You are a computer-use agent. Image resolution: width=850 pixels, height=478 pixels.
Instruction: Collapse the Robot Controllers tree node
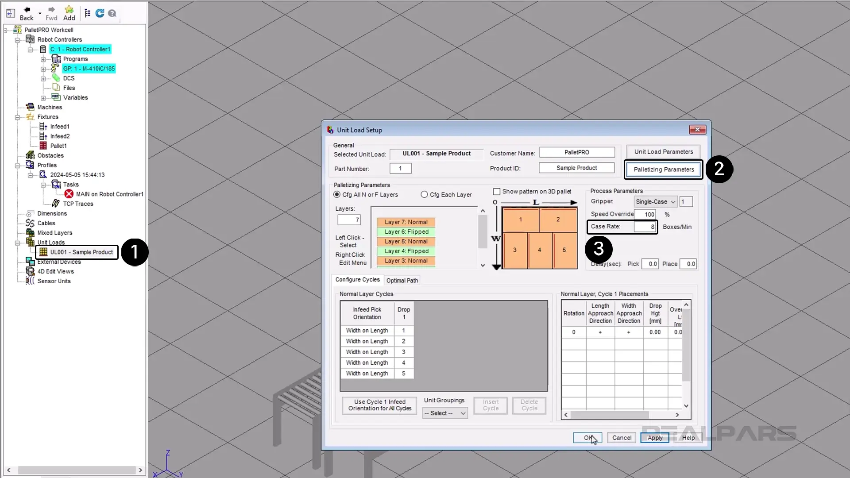click(18, 40)
